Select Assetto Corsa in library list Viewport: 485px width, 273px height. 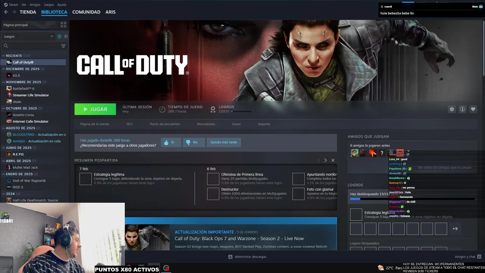(34, 115)
